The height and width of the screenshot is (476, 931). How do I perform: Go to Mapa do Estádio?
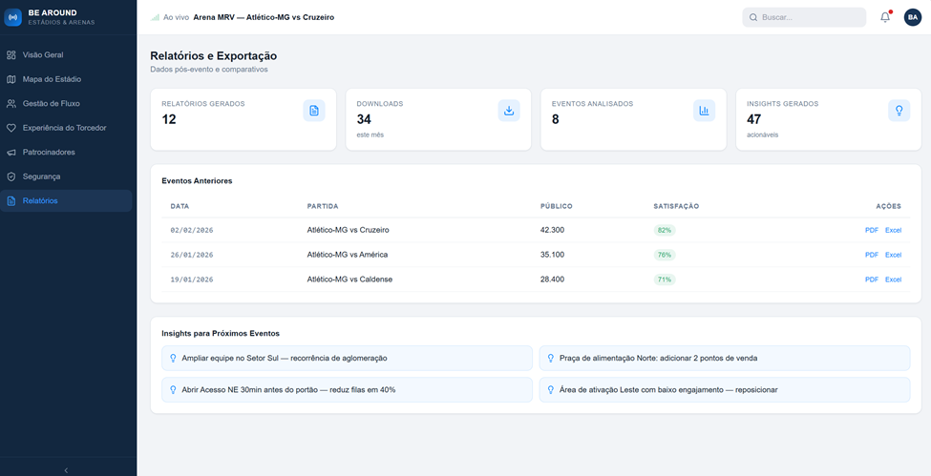[x=67, y=79]
